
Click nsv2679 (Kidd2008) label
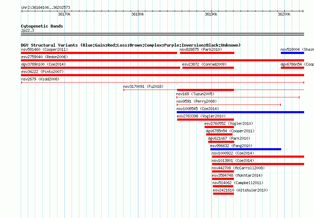(40, 79)
